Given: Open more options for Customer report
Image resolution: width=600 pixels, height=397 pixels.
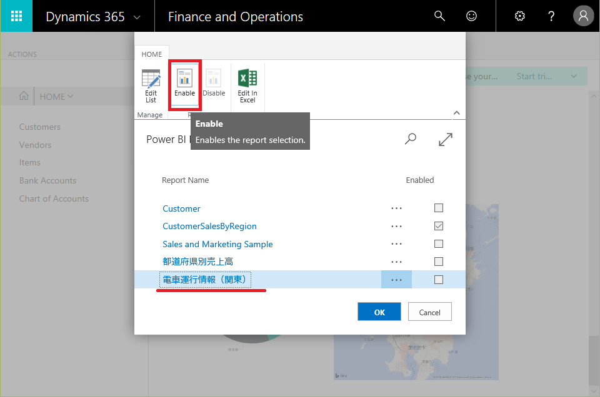Looking at the screenshot, I should (x=396, y=208).
